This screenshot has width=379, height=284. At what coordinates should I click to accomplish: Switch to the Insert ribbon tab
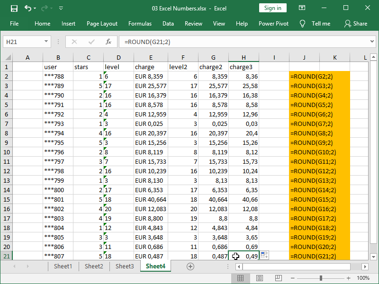click(x=68, y=24)
